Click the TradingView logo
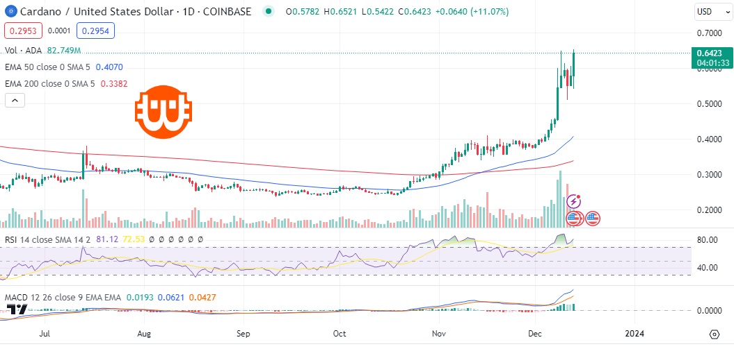This screenshot has height=349, width=734. click(17, 309)
